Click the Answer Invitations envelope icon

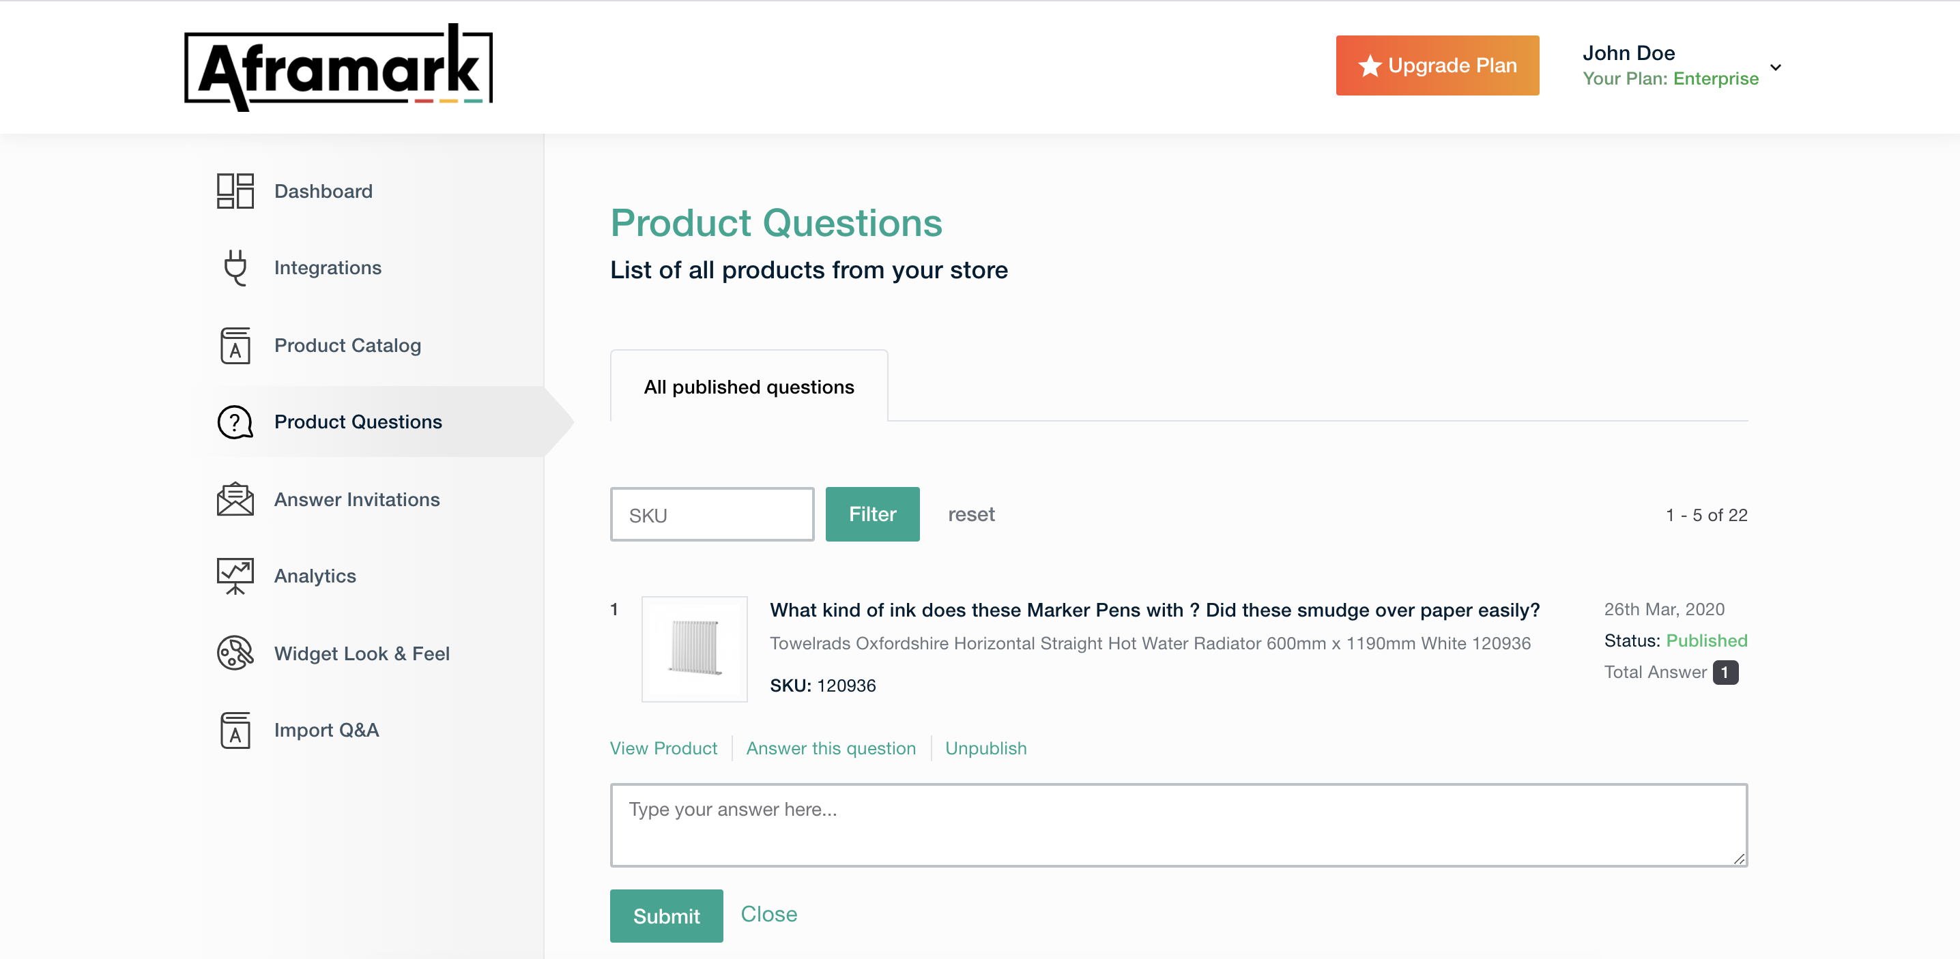point(234,500)
